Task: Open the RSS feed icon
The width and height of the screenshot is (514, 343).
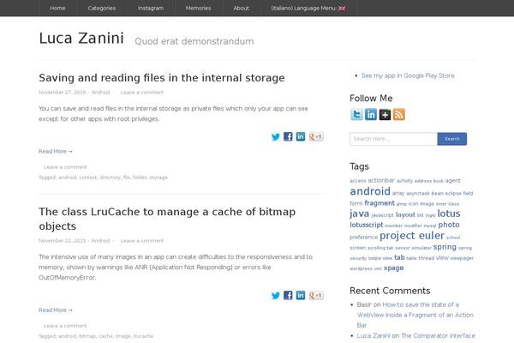Action: pyautogui.click(x=399, y=115)
